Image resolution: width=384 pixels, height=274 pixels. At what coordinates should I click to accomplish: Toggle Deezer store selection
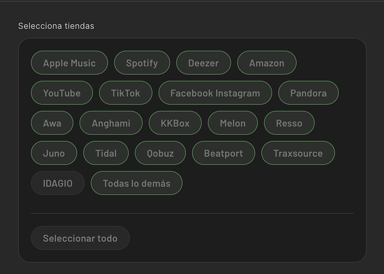[203, 63]
